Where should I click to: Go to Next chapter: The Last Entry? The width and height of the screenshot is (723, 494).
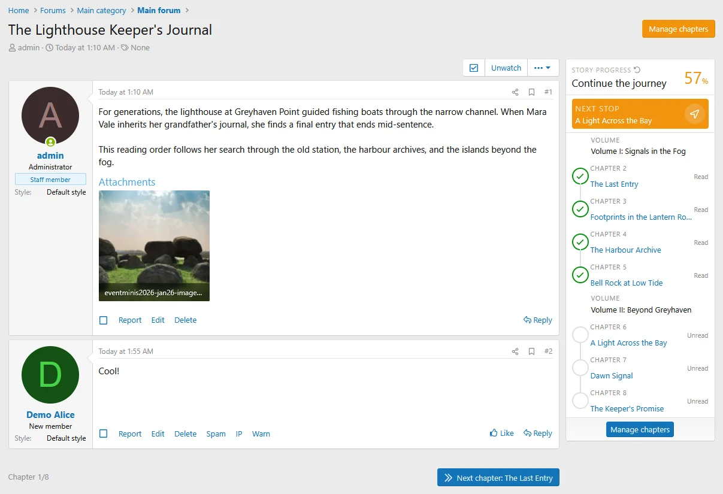point(498,478)
